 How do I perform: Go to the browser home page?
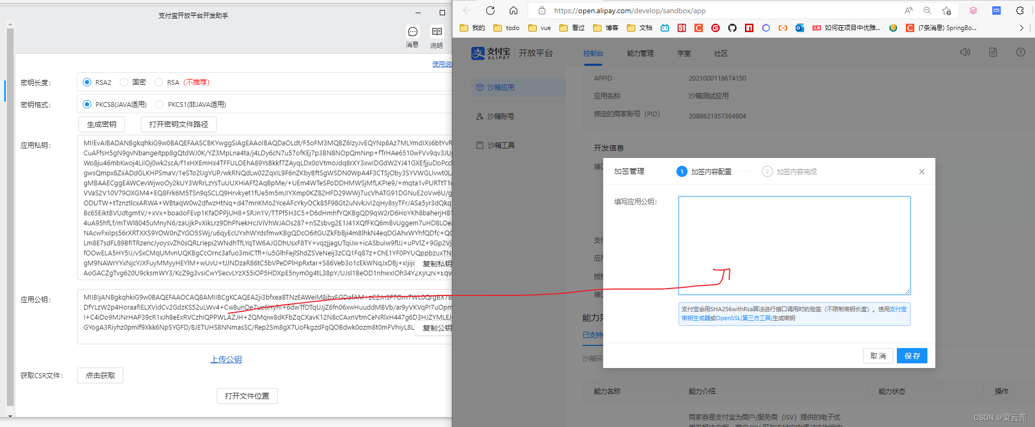point(514,11)
